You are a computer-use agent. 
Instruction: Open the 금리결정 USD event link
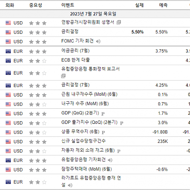(x=70, y=32)
